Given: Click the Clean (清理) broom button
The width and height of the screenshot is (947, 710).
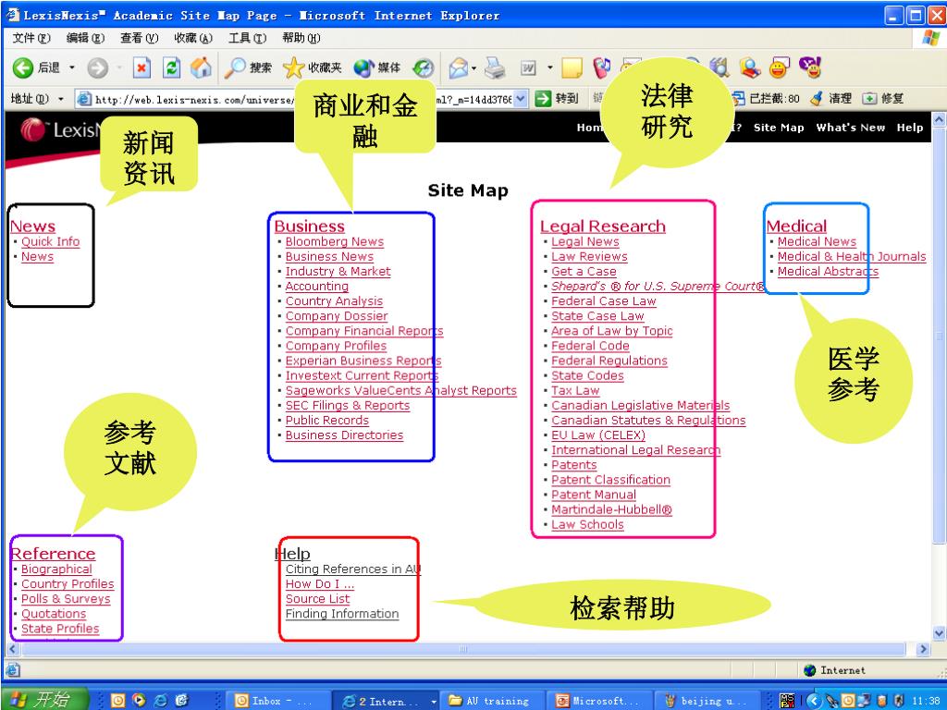Looking at the screenshot, I should click(831, 98).
